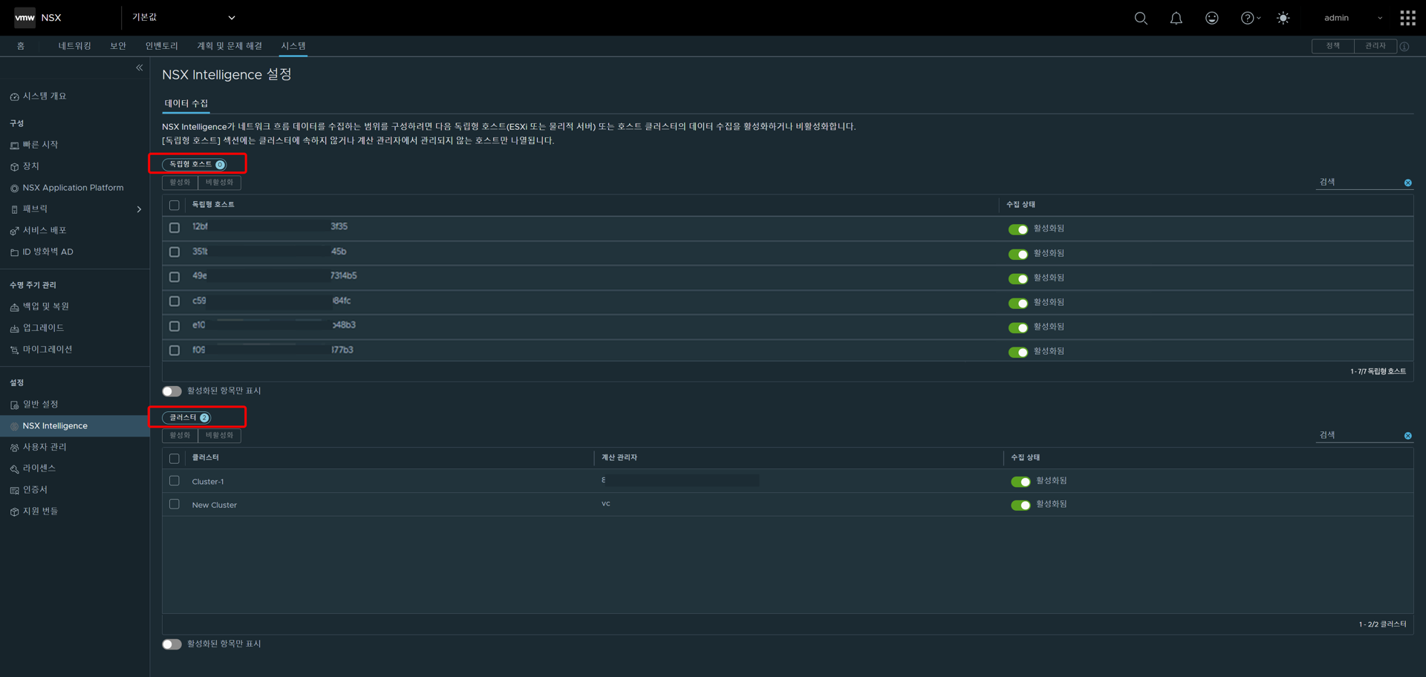Click the 빠른 시작 sidebar icon

[x=14, y=145]
